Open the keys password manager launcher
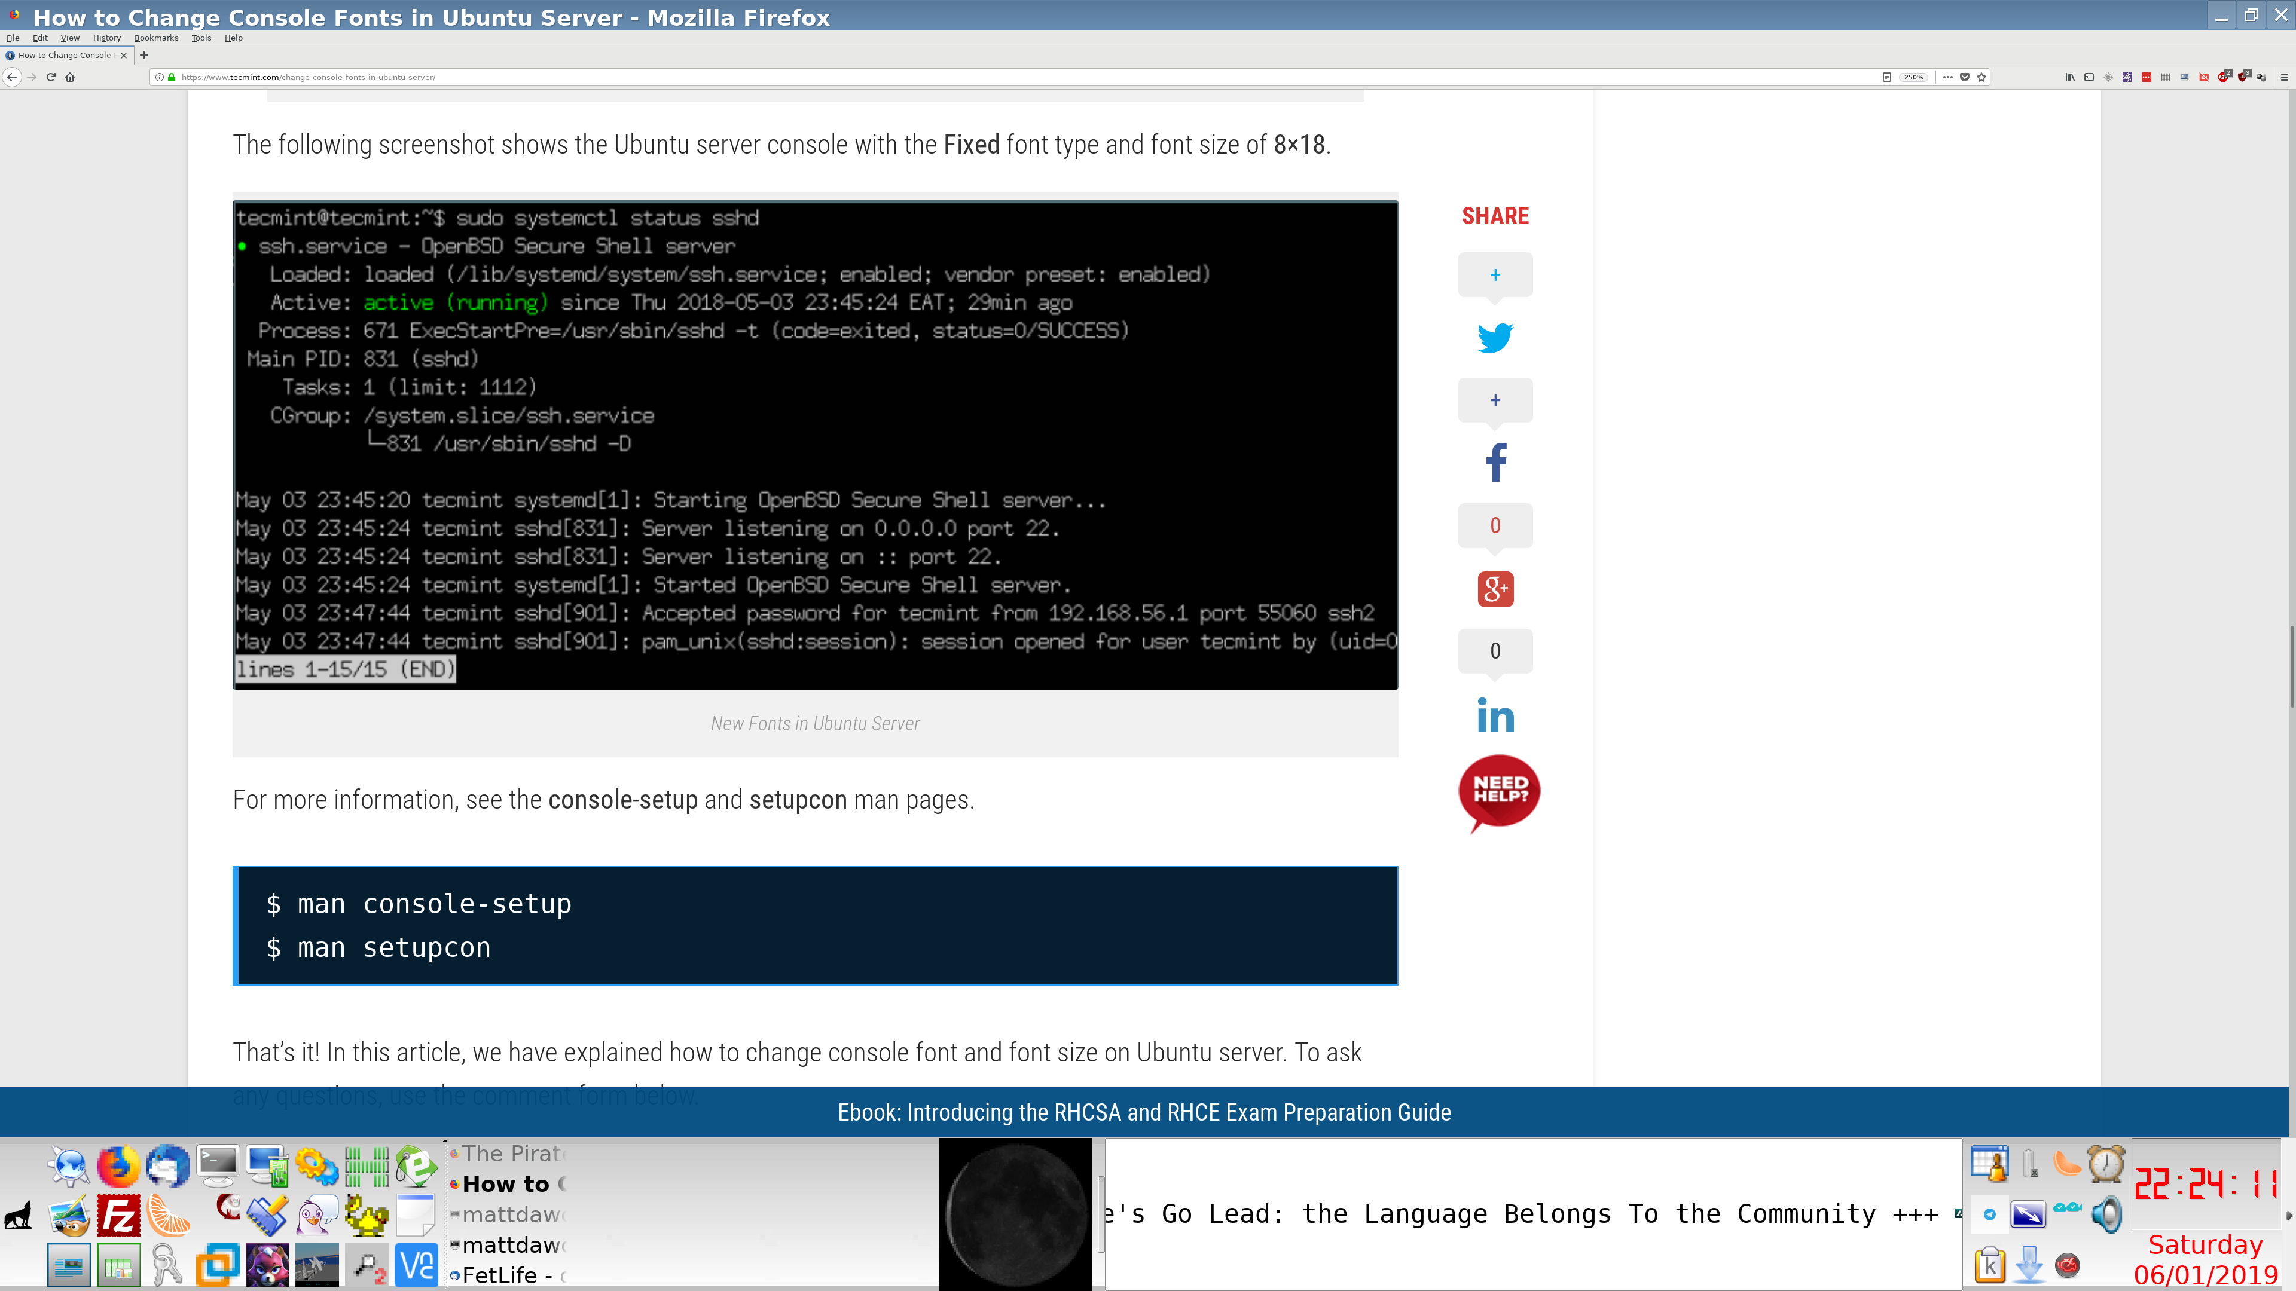The image size is (2296, 1291). [167, 1265]
